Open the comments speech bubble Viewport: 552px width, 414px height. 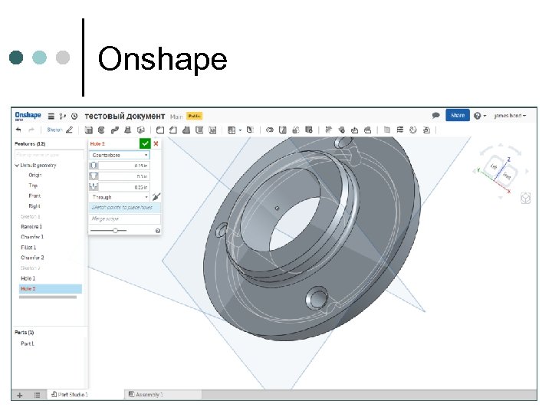pyautogui.click(x=435, y=116)
